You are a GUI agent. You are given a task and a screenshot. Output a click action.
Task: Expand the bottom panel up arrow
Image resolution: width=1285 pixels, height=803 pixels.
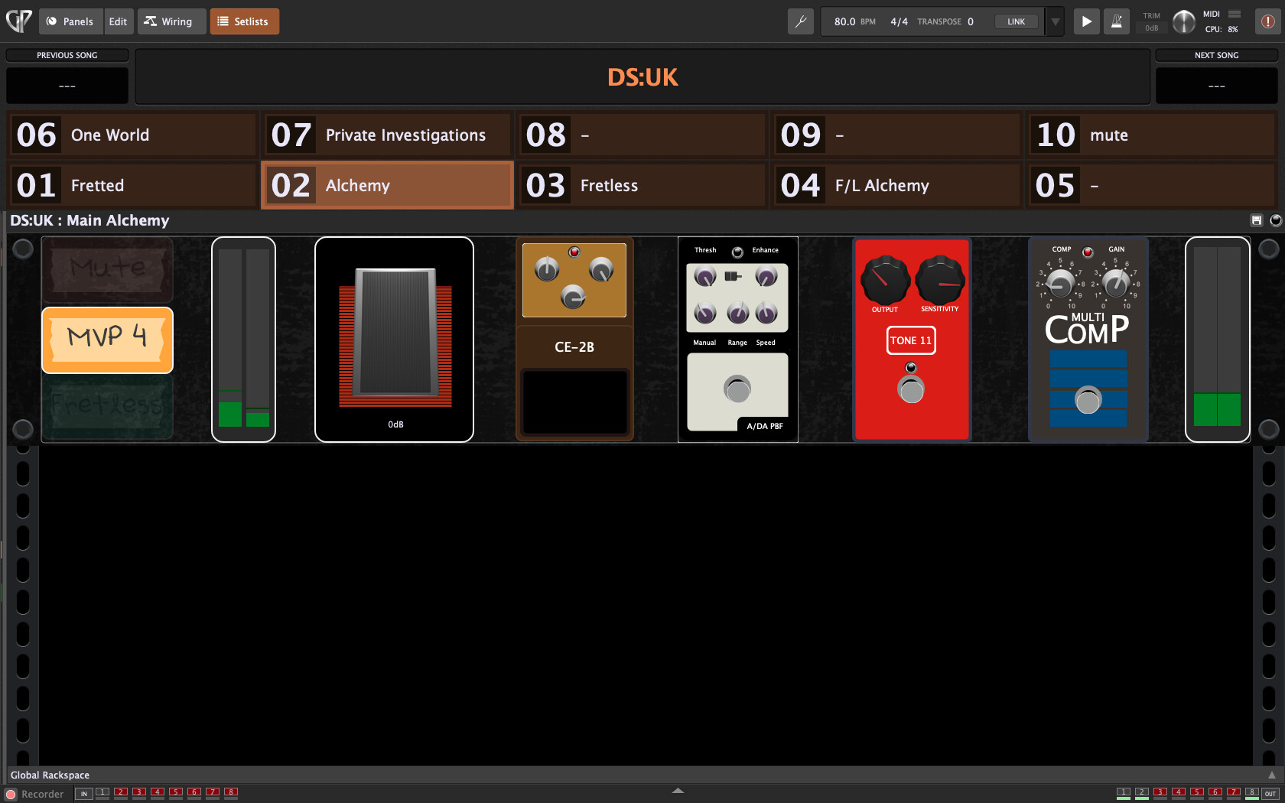pyautogui.click(x=678, y=791)
